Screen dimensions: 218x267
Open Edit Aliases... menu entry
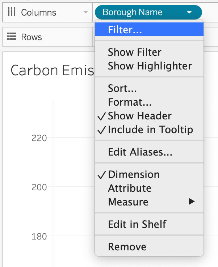[x=140, y=152]
